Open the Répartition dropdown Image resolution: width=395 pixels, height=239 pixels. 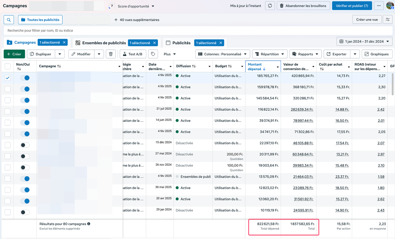[x=269, y=54]
